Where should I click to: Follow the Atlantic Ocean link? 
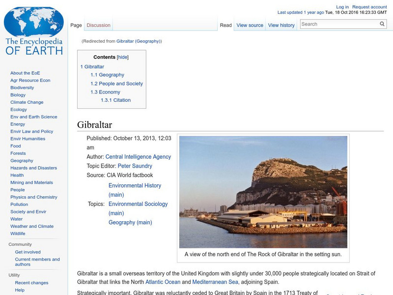[x=163, y=282]
